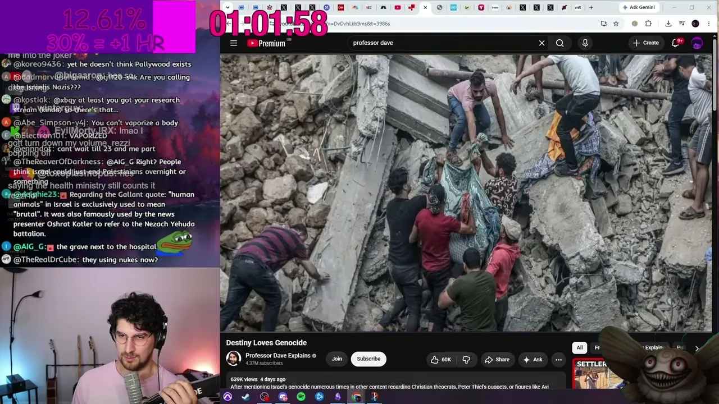Viewport: 719px width, 404px height.
Task: Bookmark this page with the star
Action: [616, 24]
